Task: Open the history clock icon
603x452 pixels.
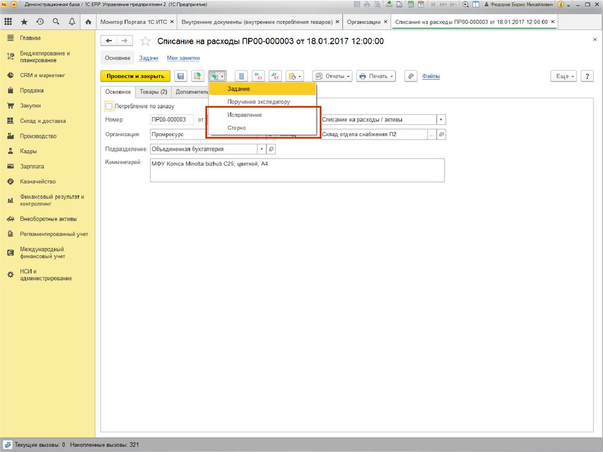Action: [x=40, y=22]
